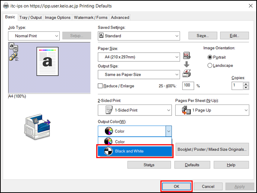The height and width of the screenshot is (193, 257).
Task: Click the Standard saved settings icon
Action: click(101, 35)
